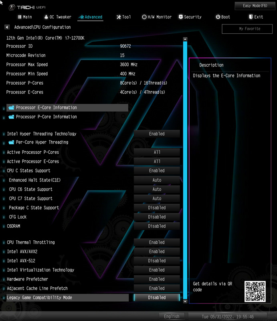Click the Processor E-Core Information folder icon
The image size is (277, 321).
coord(11,108)
